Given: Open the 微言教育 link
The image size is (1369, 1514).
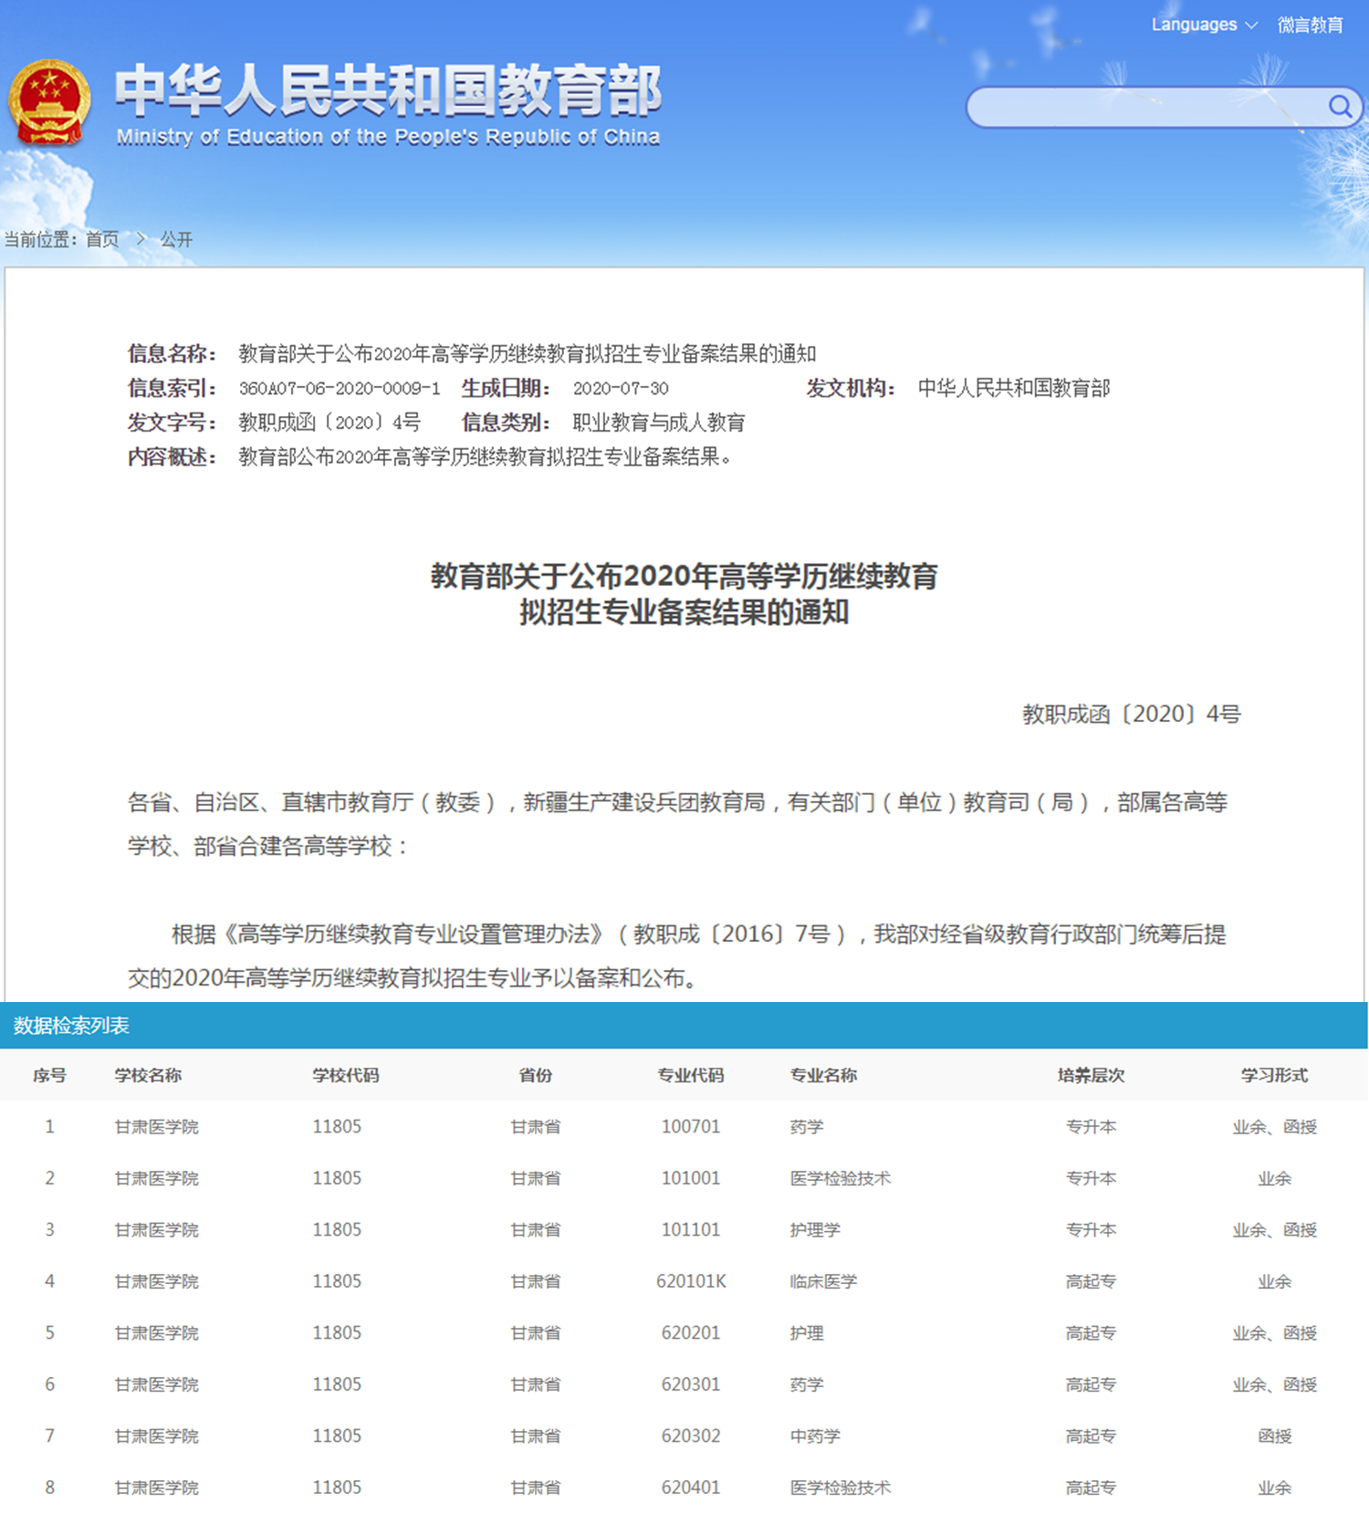Looking at the screenshot, I should coord(1310,25).
